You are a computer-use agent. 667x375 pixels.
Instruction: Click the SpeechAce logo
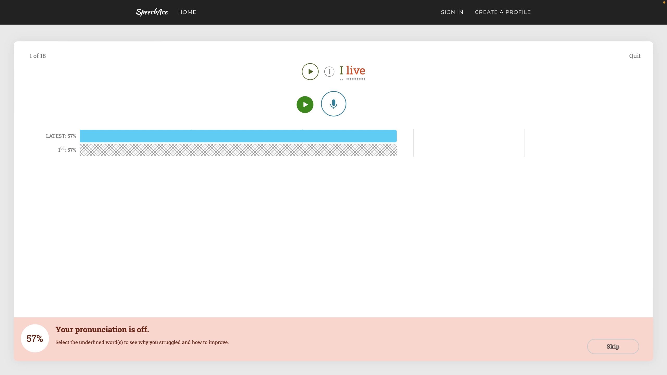(x=152, y=12)
